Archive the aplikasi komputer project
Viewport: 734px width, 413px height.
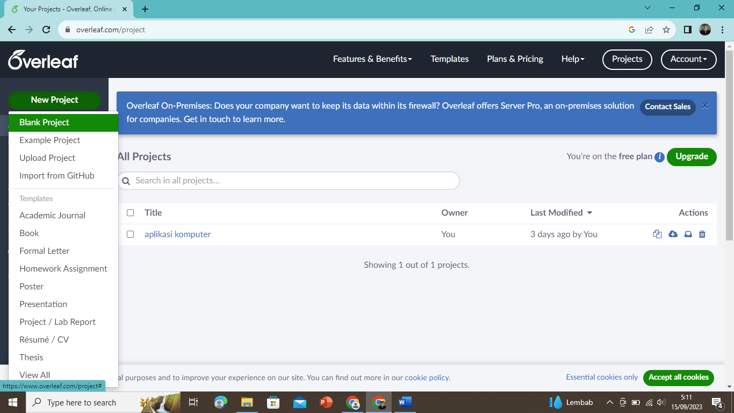pyautogui.click(x=688, y=234)
